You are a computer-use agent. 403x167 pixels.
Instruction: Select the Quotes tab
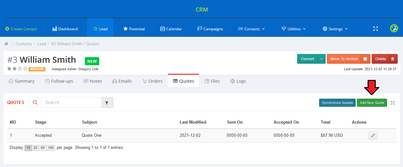[x=183, y=81]
